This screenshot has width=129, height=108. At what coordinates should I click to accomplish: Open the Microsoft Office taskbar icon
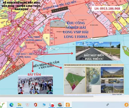click(36, 105)
